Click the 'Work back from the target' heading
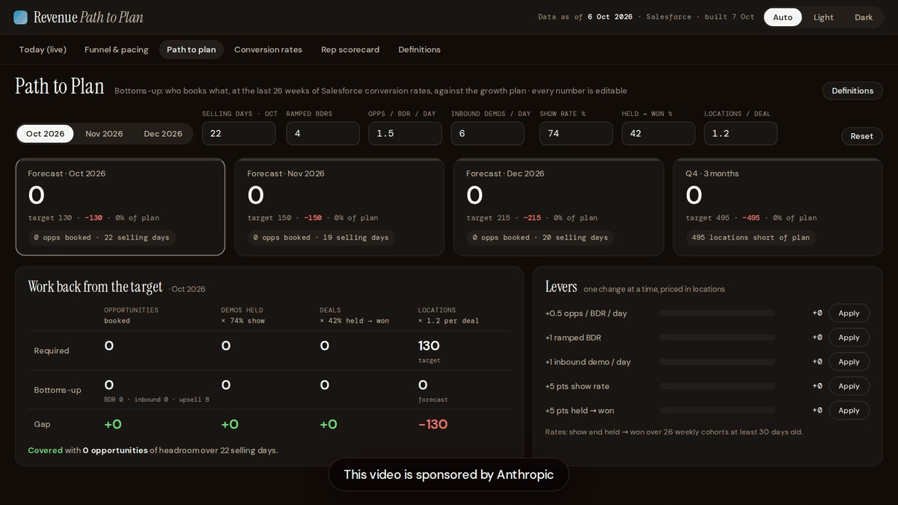The image size is (898, 505). (x=95, y=287)
